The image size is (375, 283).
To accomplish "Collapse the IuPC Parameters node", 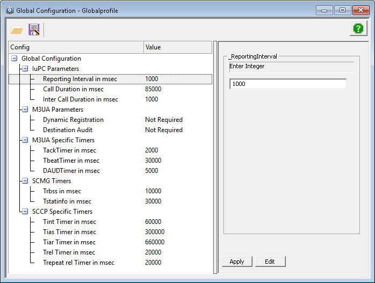I will point(25,69).
